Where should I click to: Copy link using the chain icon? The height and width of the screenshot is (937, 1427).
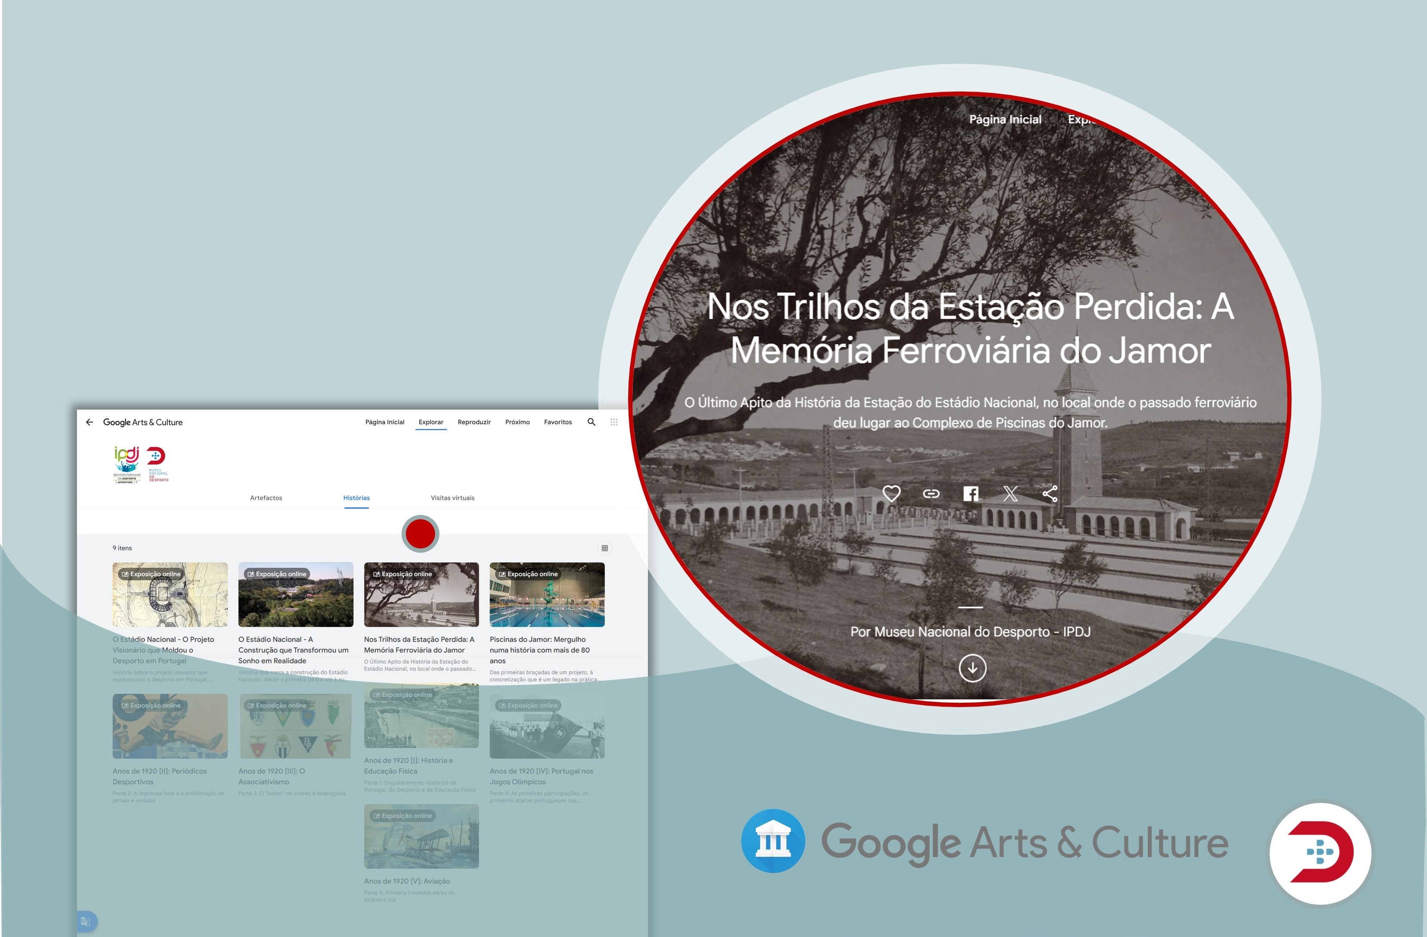(931, 493)
